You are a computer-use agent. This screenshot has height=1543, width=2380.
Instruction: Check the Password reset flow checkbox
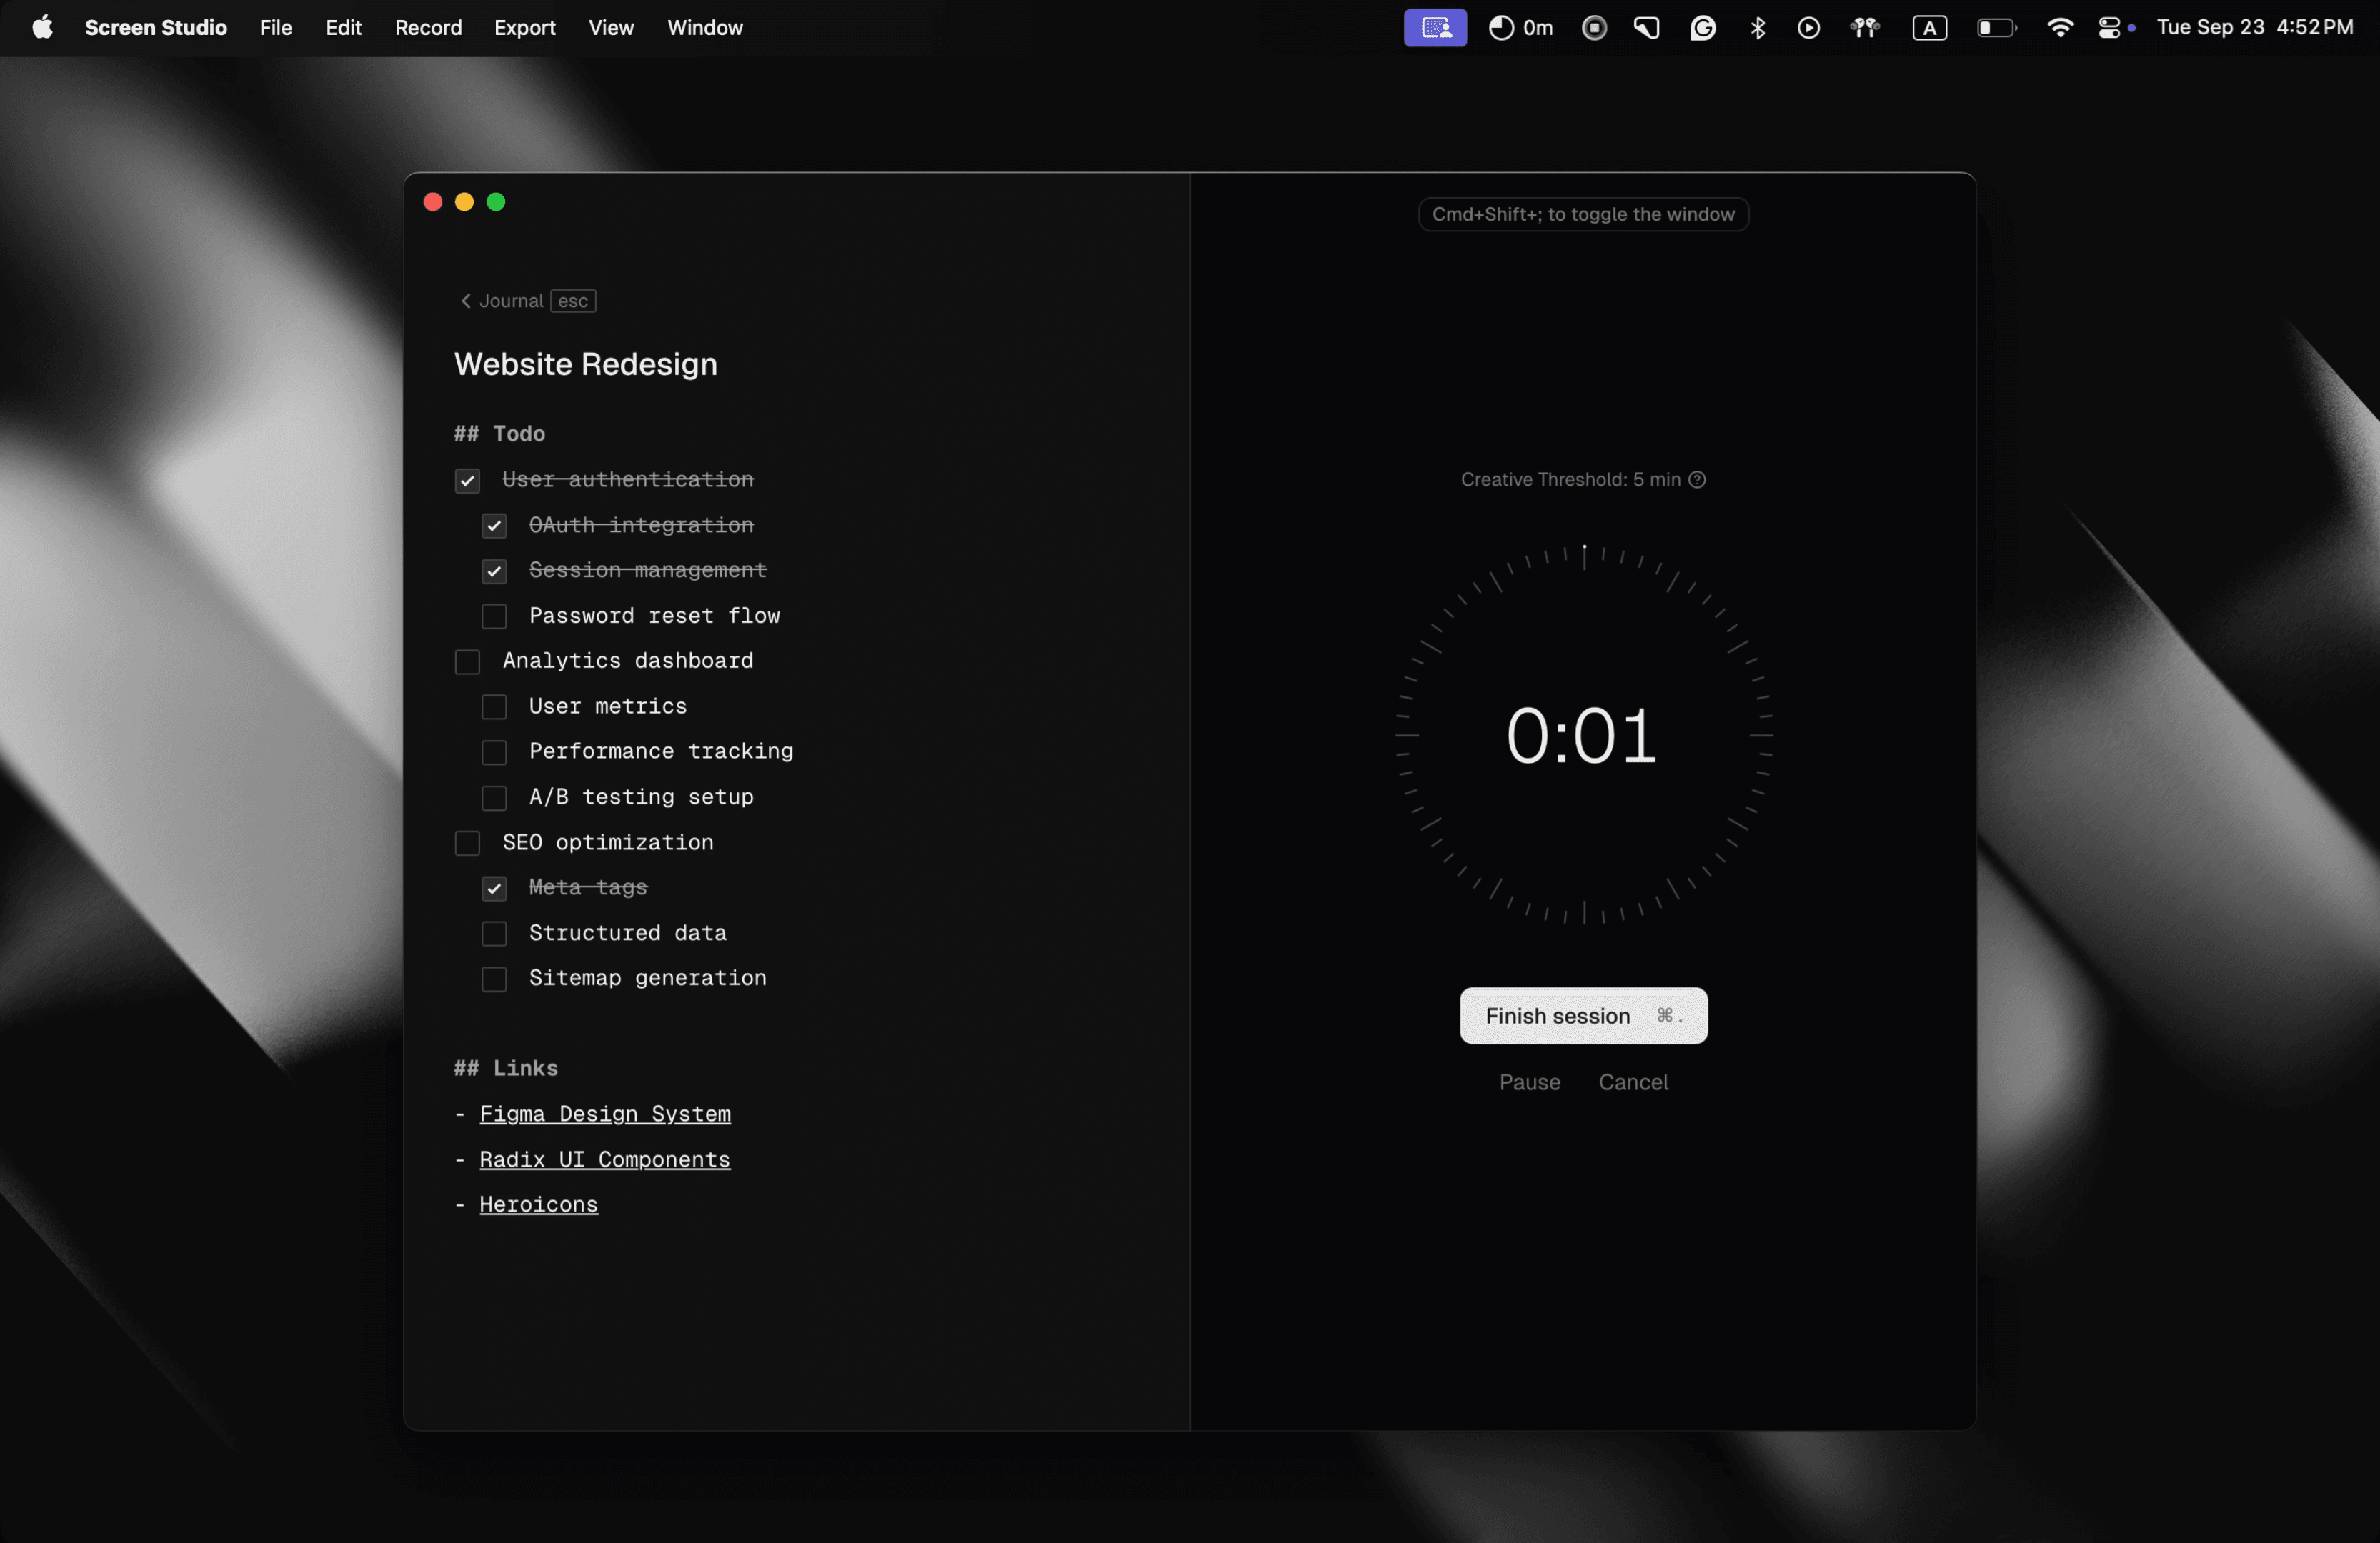[x=494, y=617]
